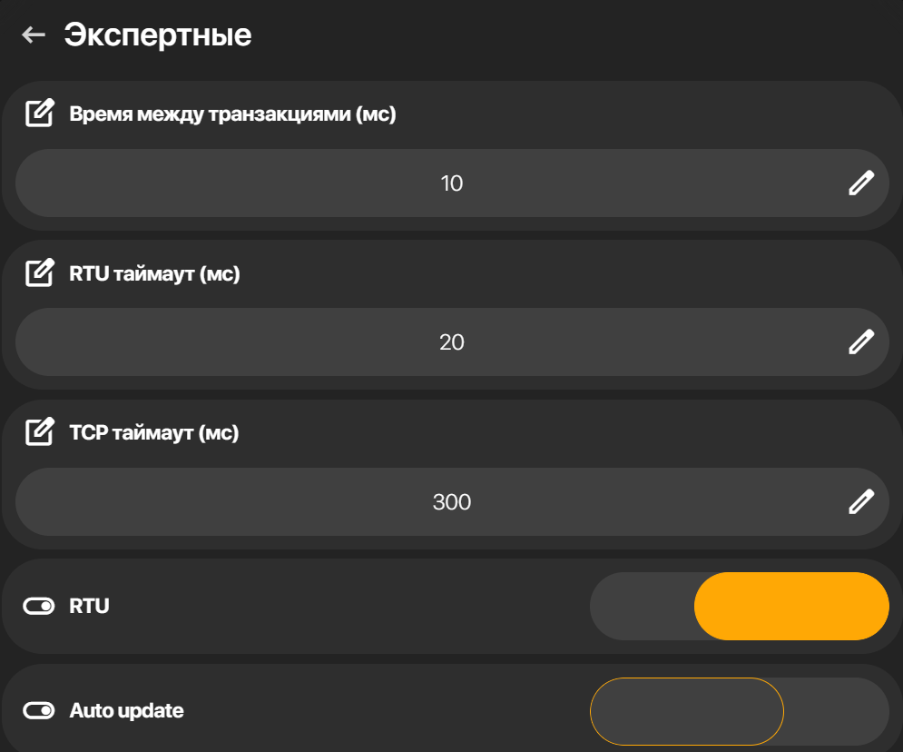This screenshot has width=903, height=752.
Task: Click the pencil icon for TCP timeout value 300
Action: (x=861, y=502)
